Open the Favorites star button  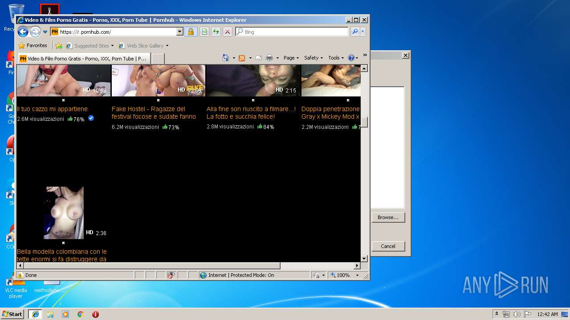click(x=33, y=45)
